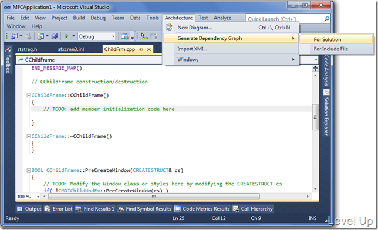378x230 pixels.
Task: Open the Navigate Backward history dropdown arrow
Action: (21, 36)
